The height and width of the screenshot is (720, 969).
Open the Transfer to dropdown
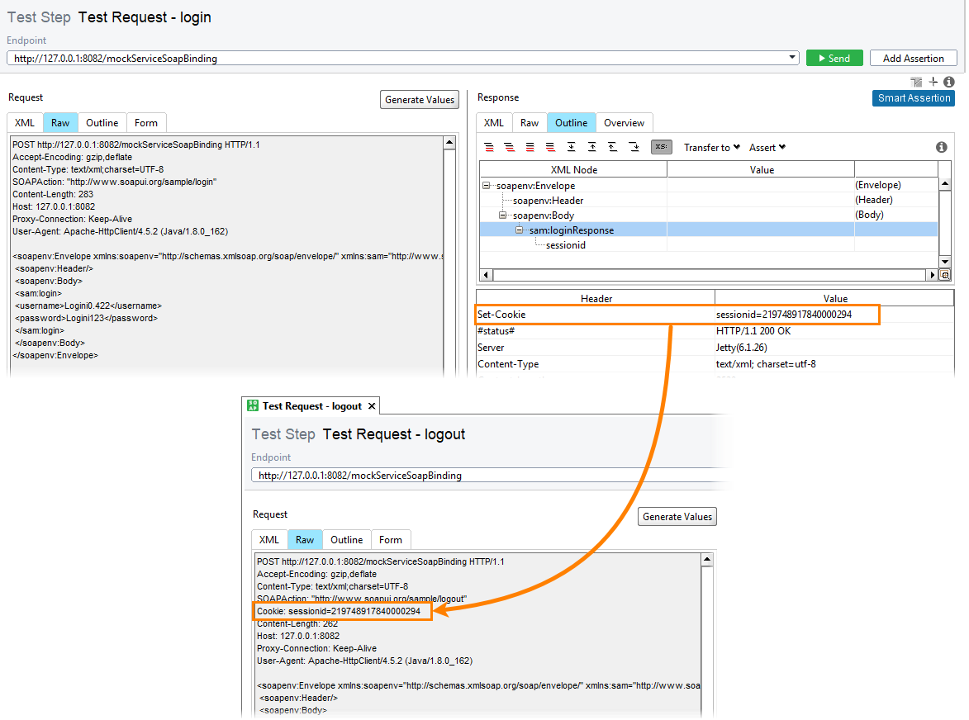711,147
